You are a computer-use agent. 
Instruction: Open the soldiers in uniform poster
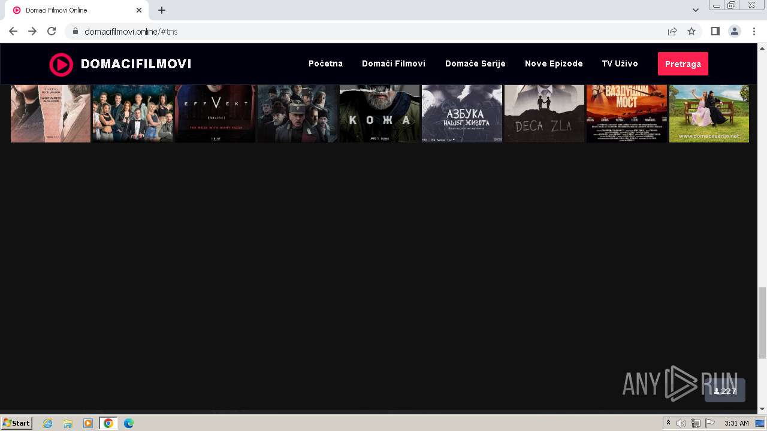click(298, 114)
